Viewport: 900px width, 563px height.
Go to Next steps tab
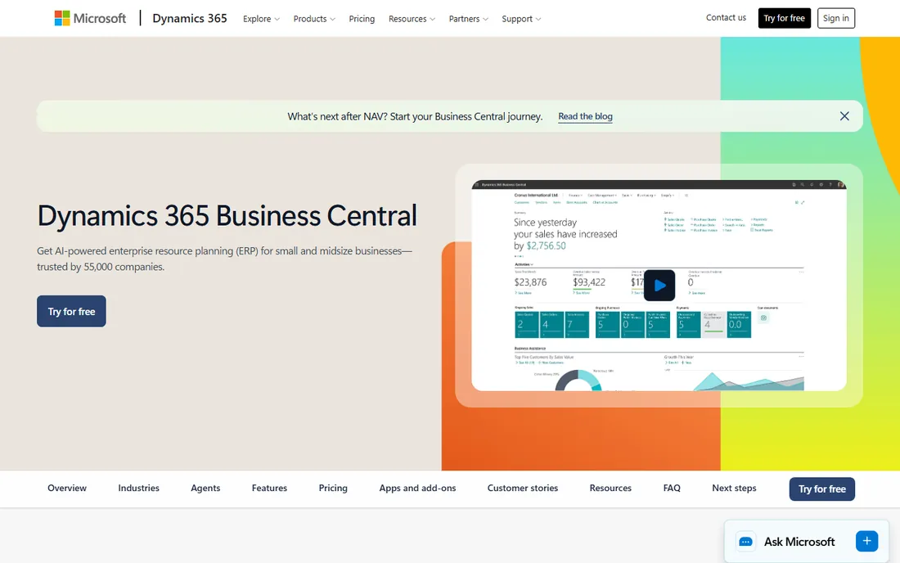pos(734,488)
